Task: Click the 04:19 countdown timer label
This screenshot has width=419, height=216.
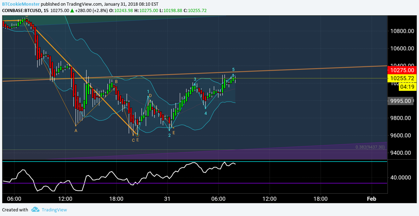Action: pos(407,87)
